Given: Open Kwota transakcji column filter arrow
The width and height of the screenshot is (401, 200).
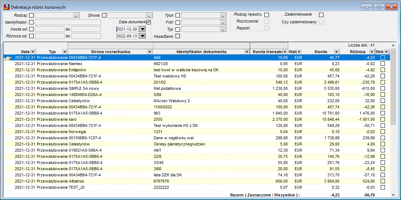Looking at the screenshot, I should click(x=285, y=52).
